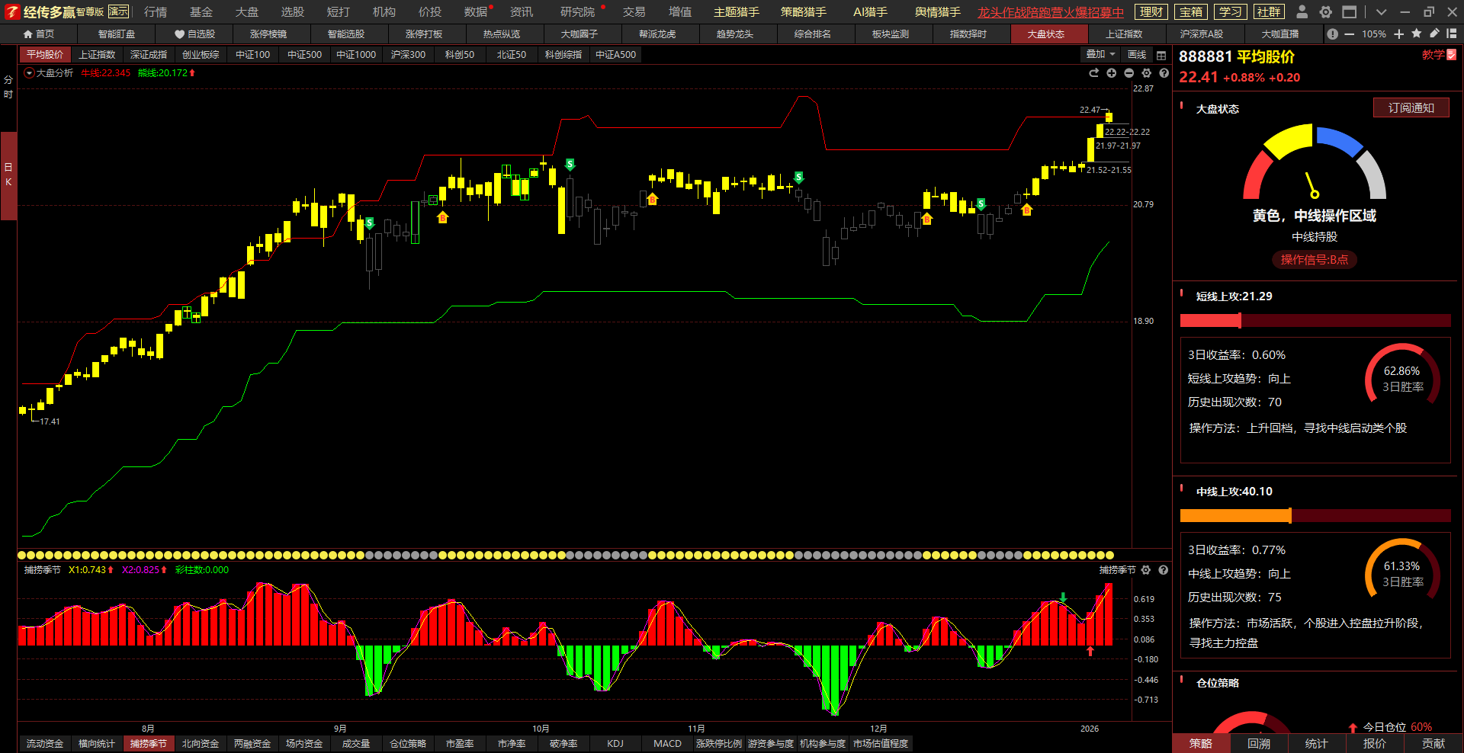Click the 短线上攻 progress bar
This screenshot has height=753, width=1464.
click(x=1315, y=321)
